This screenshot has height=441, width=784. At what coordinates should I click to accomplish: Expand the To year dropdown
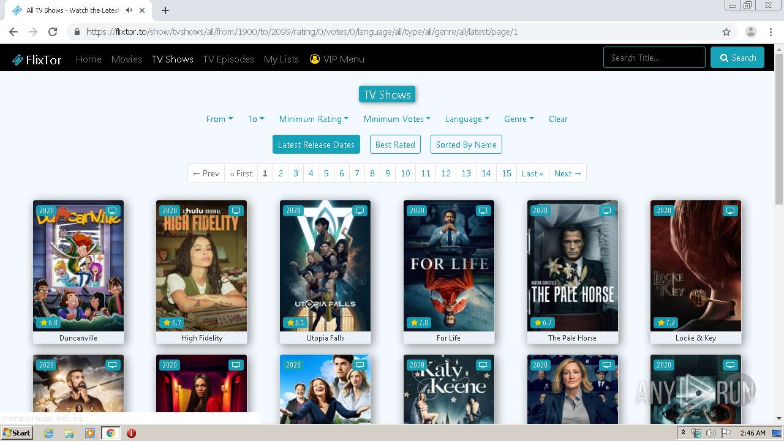(256, 119)
